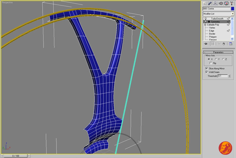Collapse the Editable Poly tree
236x158 pixels.
(205, 25)
